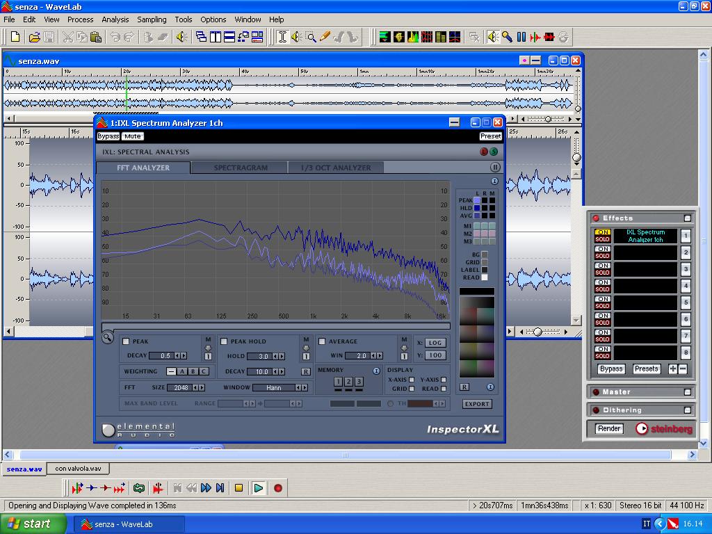Click the EXPORT button

(x=477, y=404)
